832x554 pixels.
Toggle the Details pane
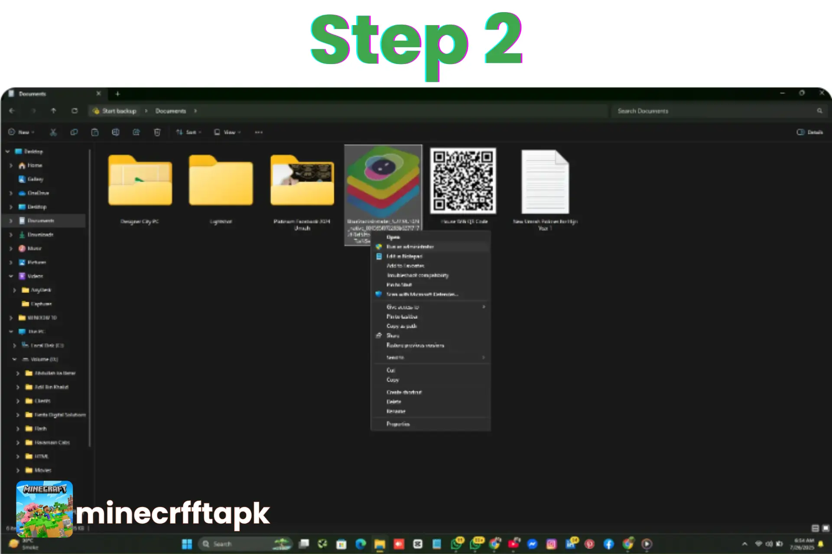tap(810, 132)
